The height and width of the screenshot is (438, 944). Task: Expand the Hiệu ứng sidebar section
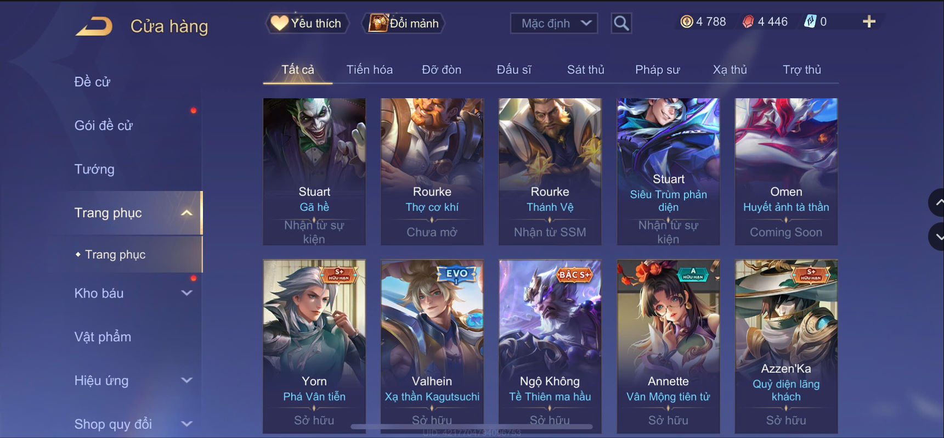tap(186, 380)
